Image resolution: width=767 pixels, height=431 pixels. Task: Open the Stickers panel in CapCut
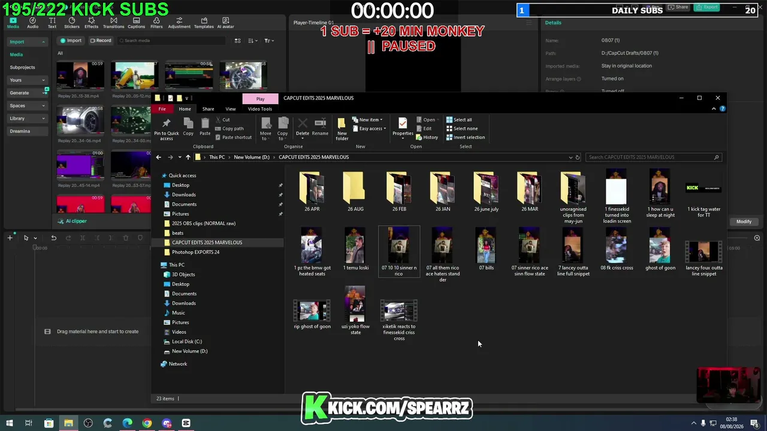point(72,23)
